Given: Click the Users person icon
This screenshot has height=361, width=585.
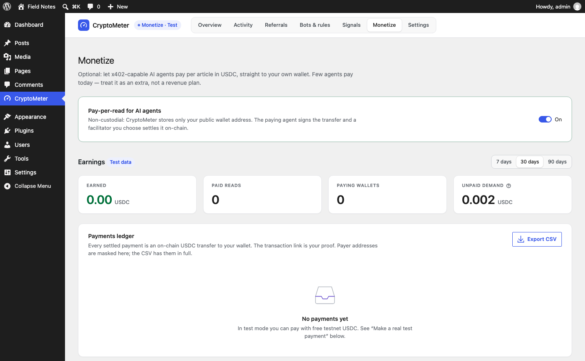Looking at the screenshot, I should pos(7,145).
